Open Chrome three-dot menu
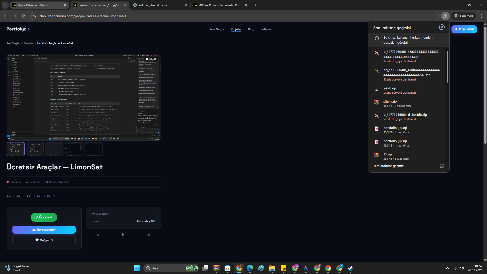Image resolution: width=487 pixels, height=274 pixels. click(x=481, y=16)
